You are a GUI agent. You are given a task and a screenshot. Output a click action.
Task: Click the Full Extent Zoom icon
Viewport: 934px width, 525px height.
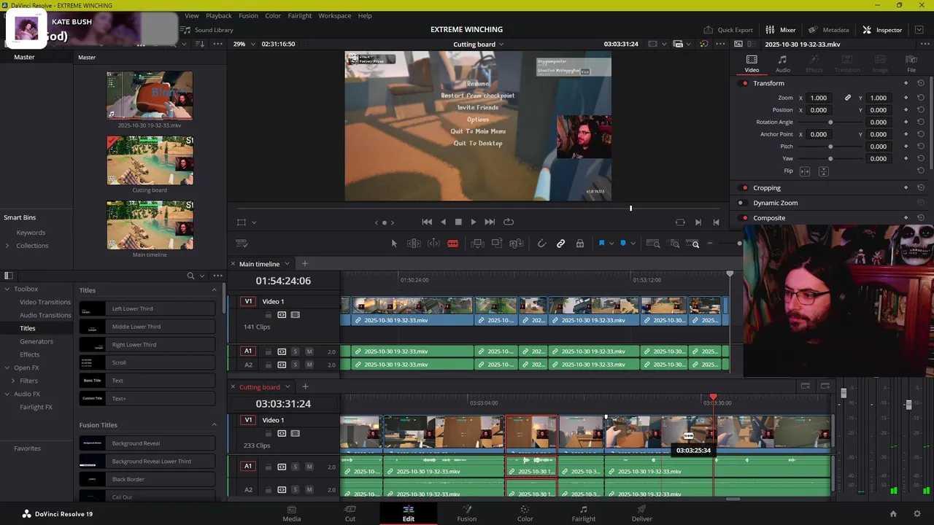[x=653, y=244]
